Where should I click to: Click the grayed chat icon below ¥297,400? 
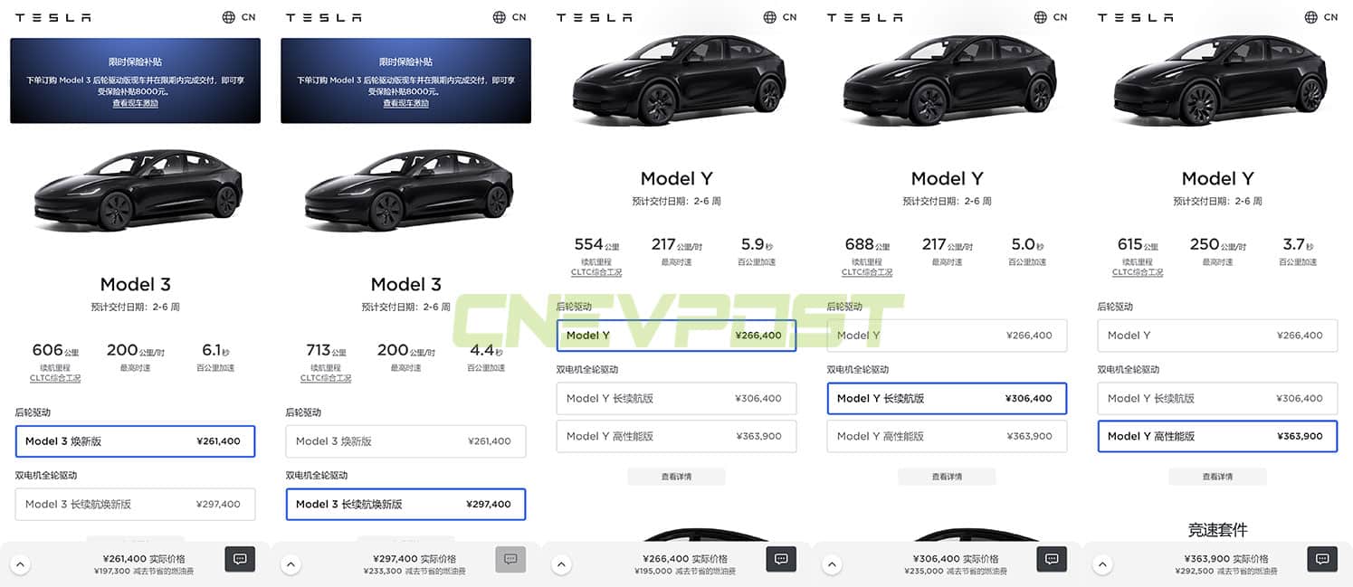coord(510,559)
